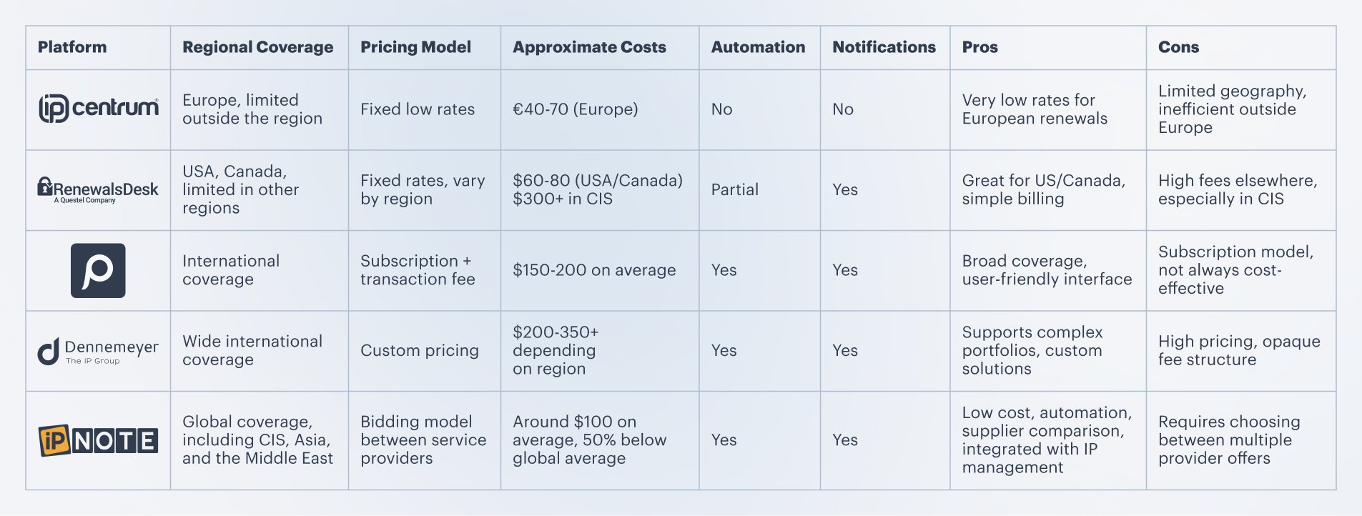Click the Approximate Costs header
1362x516 pixels.
point(589,47)
